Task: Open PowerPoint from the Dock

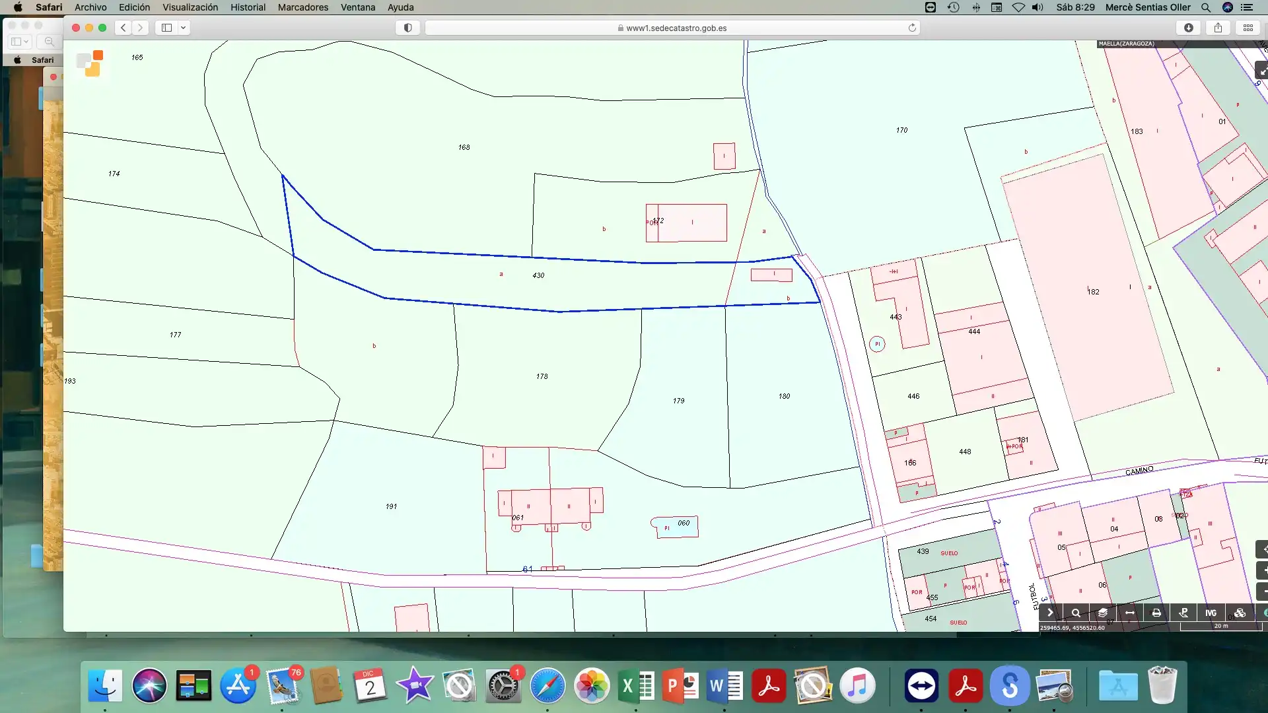Action: (680, 686)
